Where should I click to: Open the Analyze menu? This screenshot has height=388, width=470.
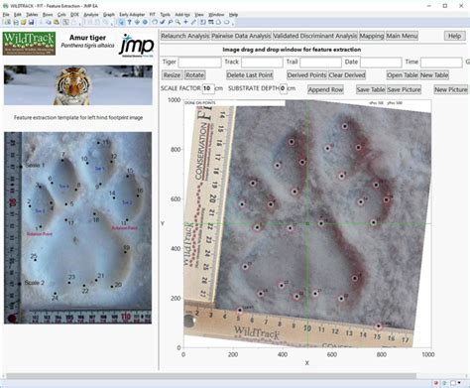(91, 15)
